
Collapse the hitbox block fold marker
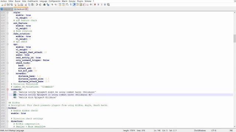pos(7,108)
